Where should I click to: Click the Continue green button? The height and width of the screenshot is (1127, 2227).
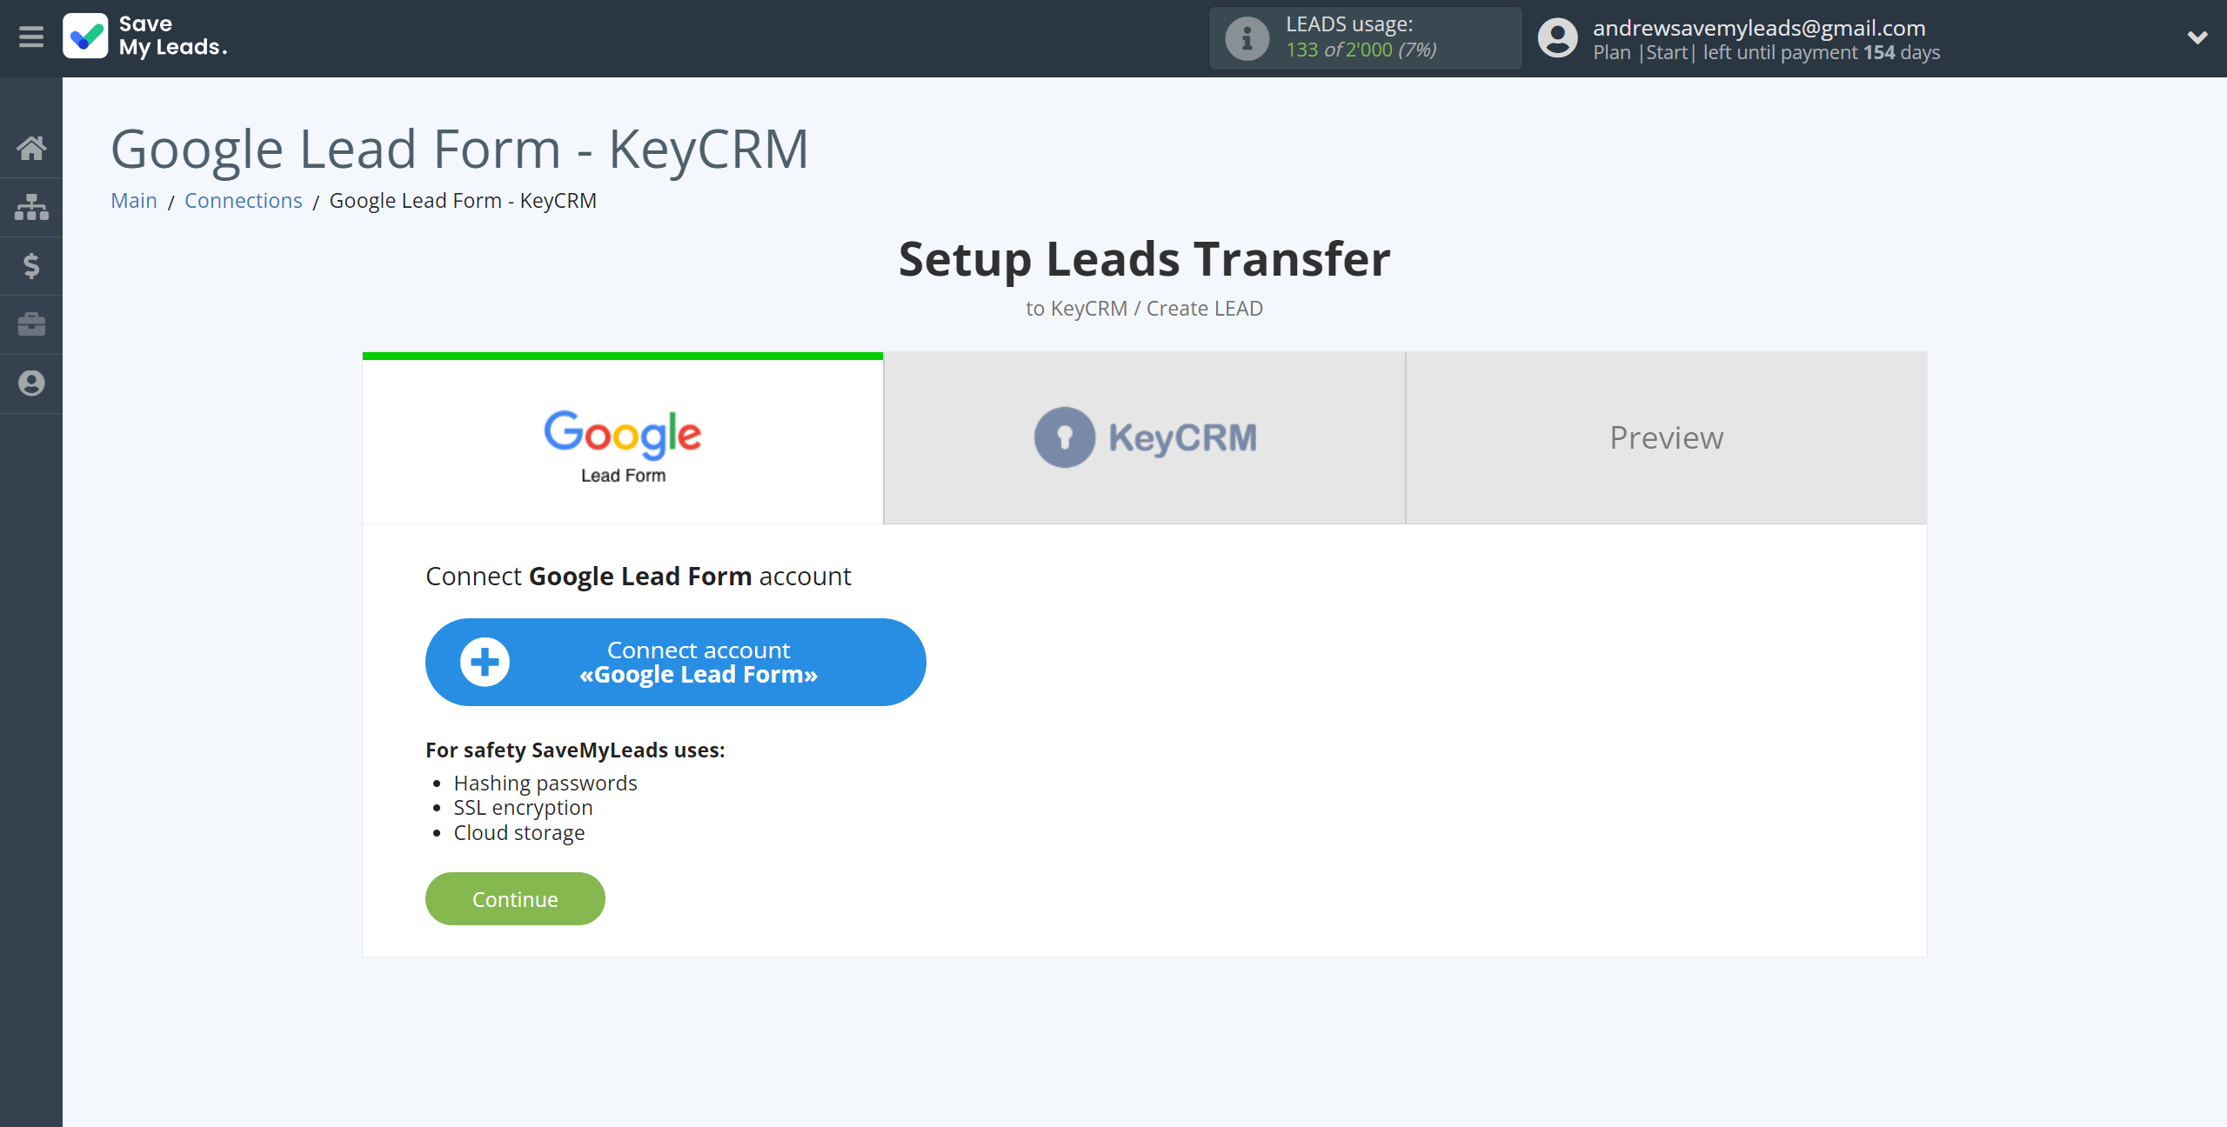515,898
